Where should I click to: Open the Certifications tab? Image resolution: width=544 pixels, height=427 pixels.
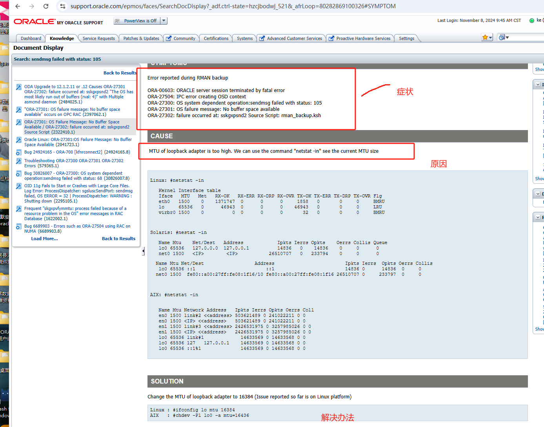tap(216, 38)
